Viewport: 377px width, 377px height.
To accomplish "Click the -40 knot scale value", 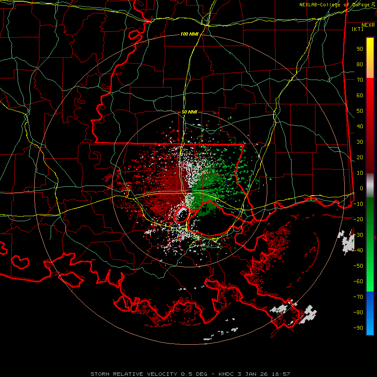I will pyautogui.click(x=358, y=250).
